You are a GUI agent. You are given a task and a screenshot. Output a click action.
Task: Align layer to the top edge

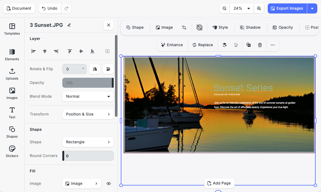(x=70, y=51)
